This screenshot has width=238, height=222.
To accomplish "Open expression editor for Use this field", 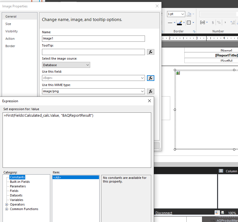I will pyautogui.click(x=150, y=78).
